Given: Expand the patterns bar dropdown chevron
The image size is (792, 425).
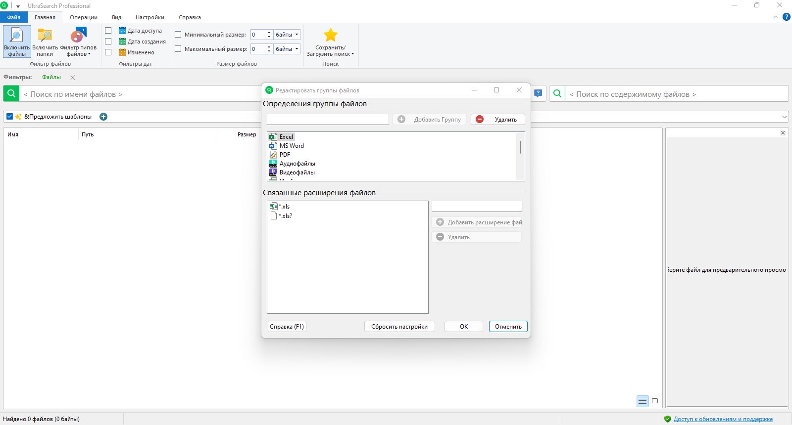Looking at the screenshot, I should (x=785, y=117).
